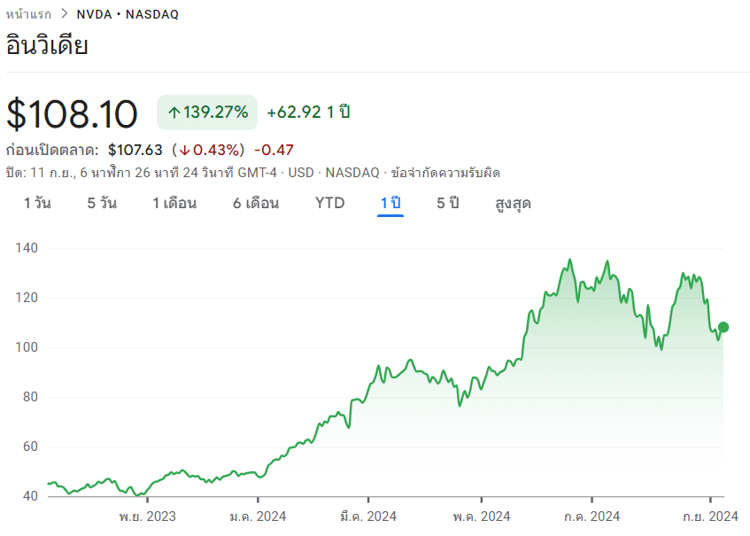Click the (↓0.43%) pre-market percent change
Viewport: 750px width, 536px height.
point(208,150)
